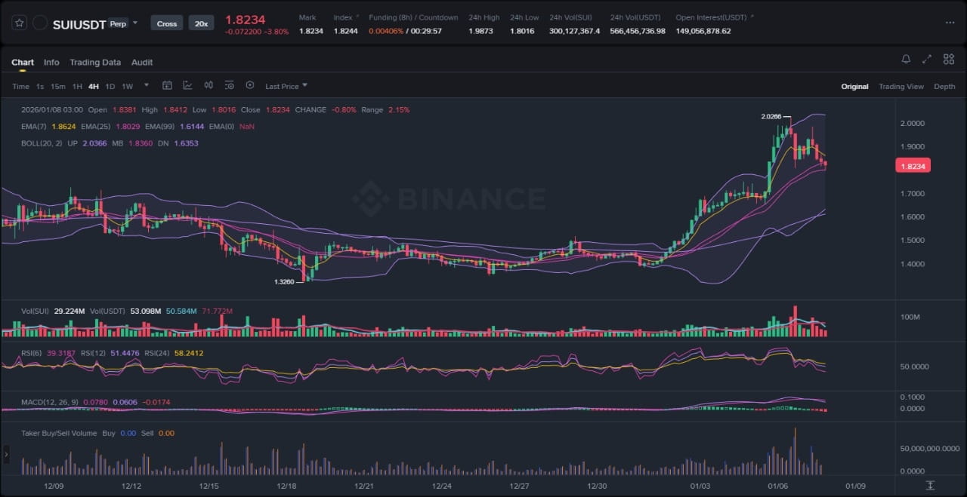The height and width of the screenshot is (497, 967).
Task: Click the SUI coin logo circle
Action: (40, 23)
